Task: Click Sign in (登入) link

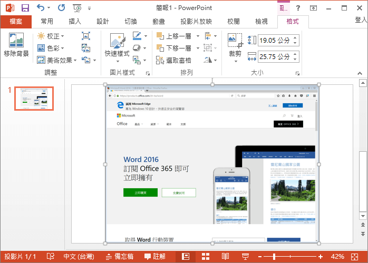Action: click(361, 20)
